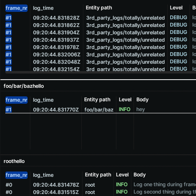Click #0 frame cell at 09:20:44.831478Z
Viewport: 196px width, 196px height.
click(9, 185)
